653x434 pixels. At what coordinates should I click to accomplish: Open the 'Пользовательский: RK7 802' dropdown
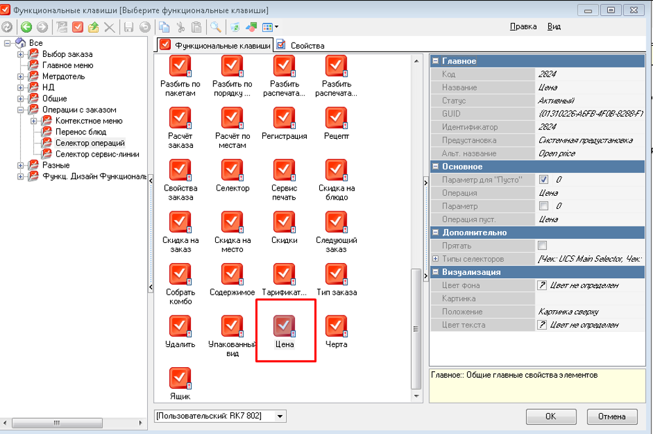pyautogui.click(x=280, y=416)
